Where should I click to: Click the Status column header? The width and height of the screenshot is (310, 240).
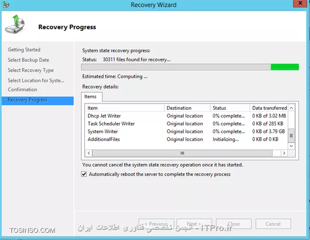click(230, 108)
